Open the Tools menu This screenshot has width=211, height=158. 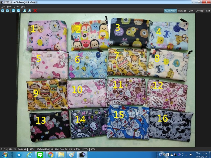point(16,6)
